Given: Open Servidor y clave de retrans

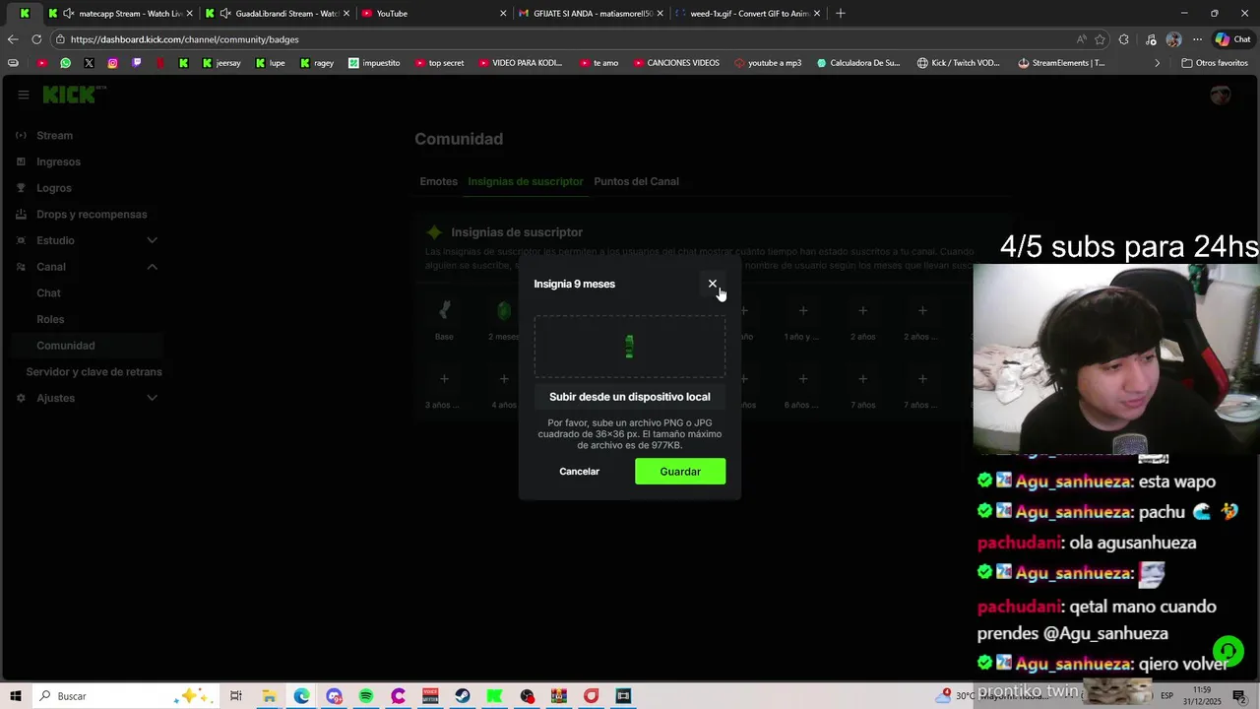Looking at the screenshot, I should (x=94, y=372).
